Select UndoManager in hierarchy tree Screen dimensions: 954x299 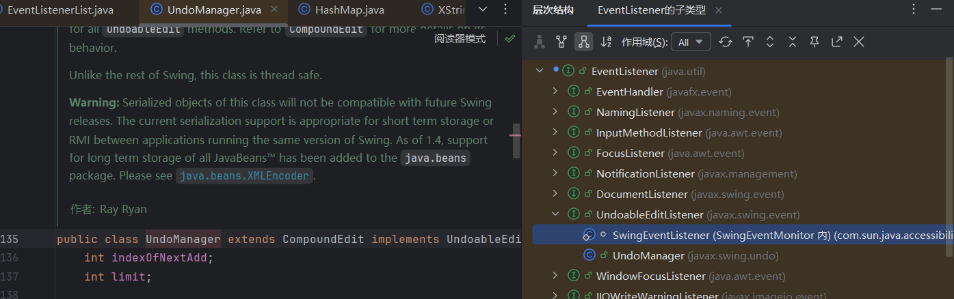(x=648, y=255)
